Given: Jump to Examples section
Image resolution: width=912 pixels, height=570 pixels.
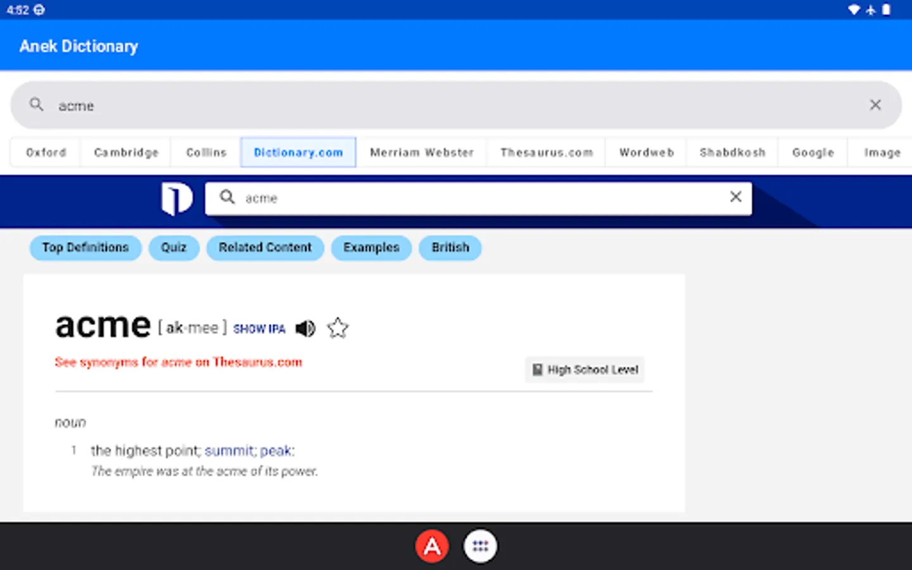Looking at the screenshot, I should pyautogui.click(x=371, y=248).
